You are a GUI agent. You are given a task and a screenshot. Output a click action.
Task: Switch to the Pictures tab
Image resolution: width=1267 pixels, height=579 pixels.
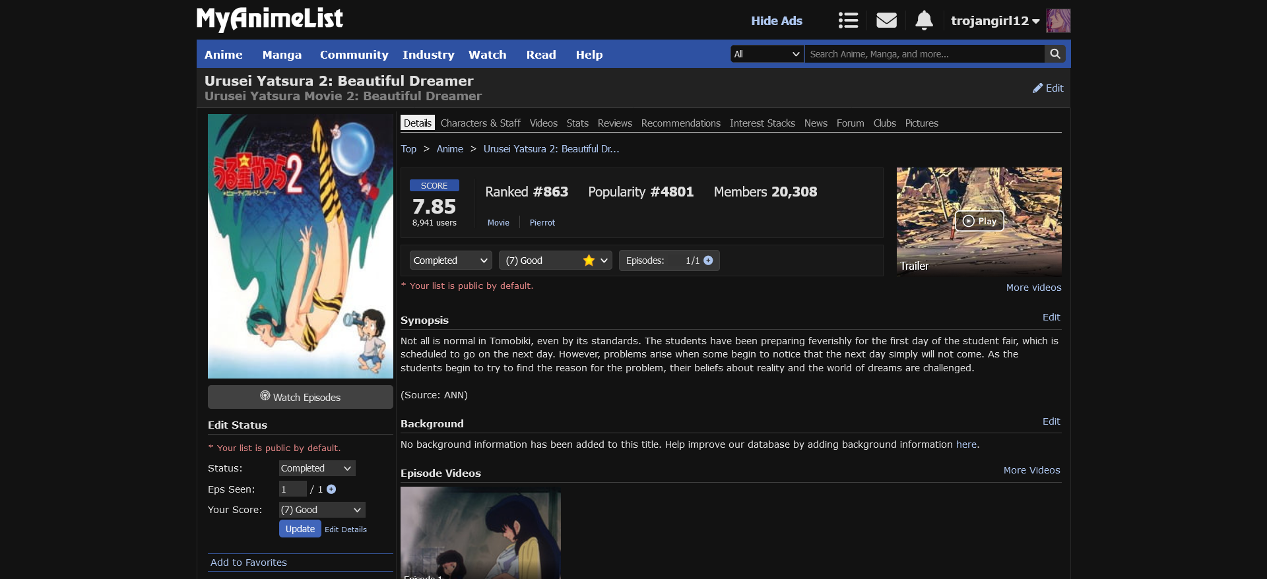tap(921, 123)
